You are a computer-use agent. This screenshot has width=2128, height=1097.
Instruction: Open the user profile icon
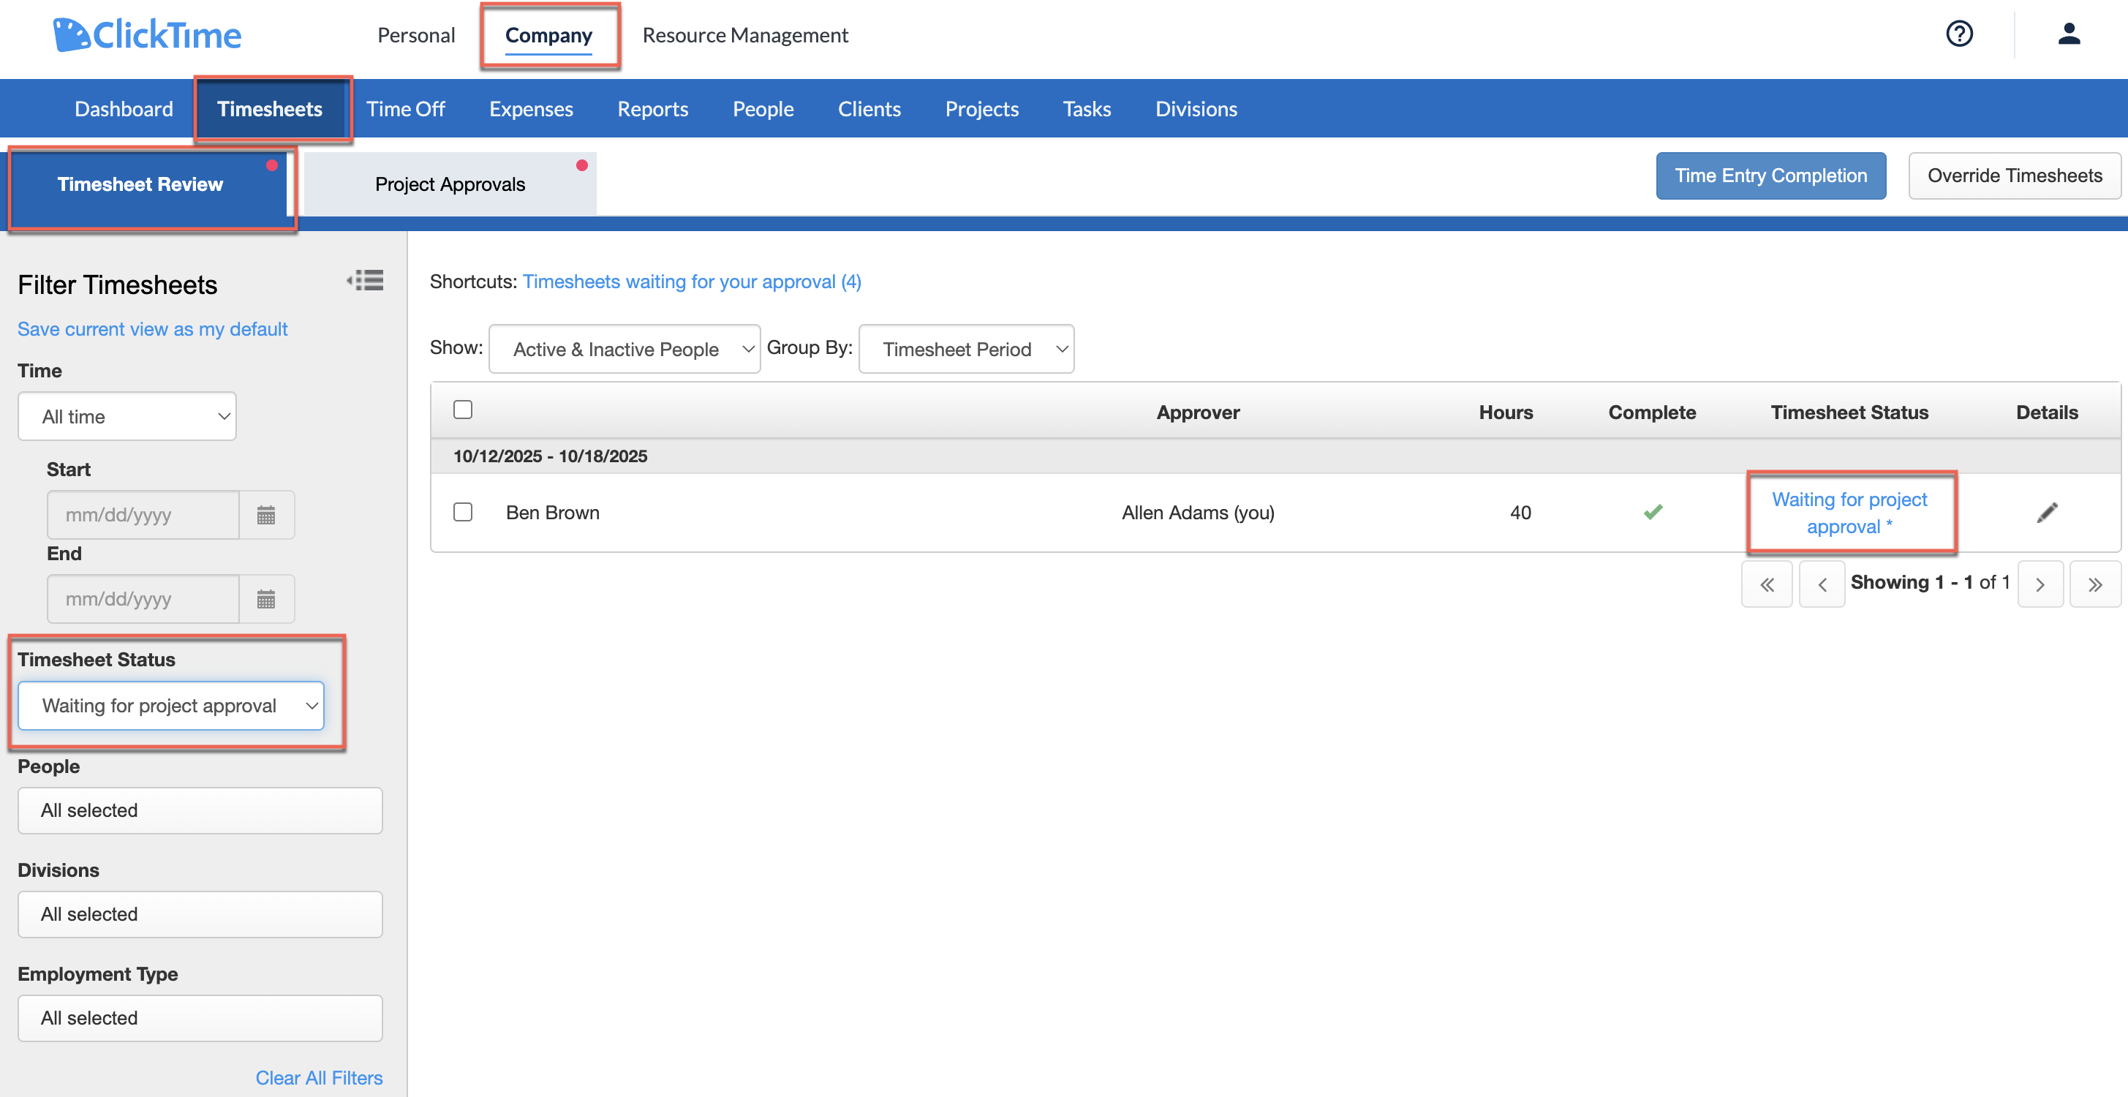pyautogui.click(x=2069, y=34)
